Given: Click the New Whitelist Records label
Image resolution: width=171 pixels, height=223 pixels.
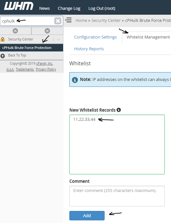Looking at the screenshot, I should [x=93, y=110].
